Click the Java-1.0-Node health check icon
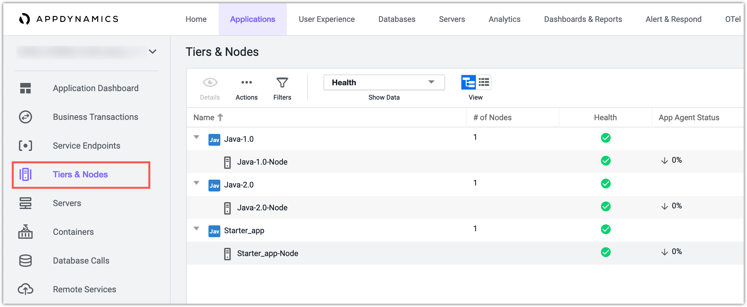The image size is (747, 307). (606, 161)
